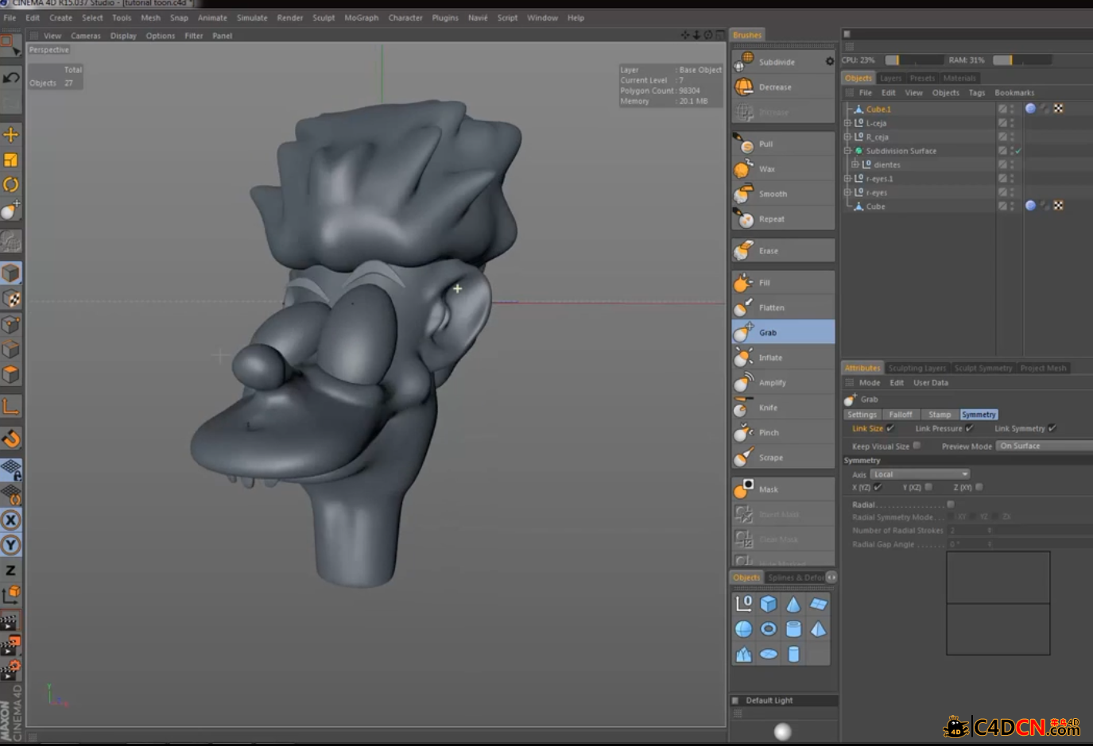
Task: Select the Pull sculpt brush
Action: tap(783, 144)
